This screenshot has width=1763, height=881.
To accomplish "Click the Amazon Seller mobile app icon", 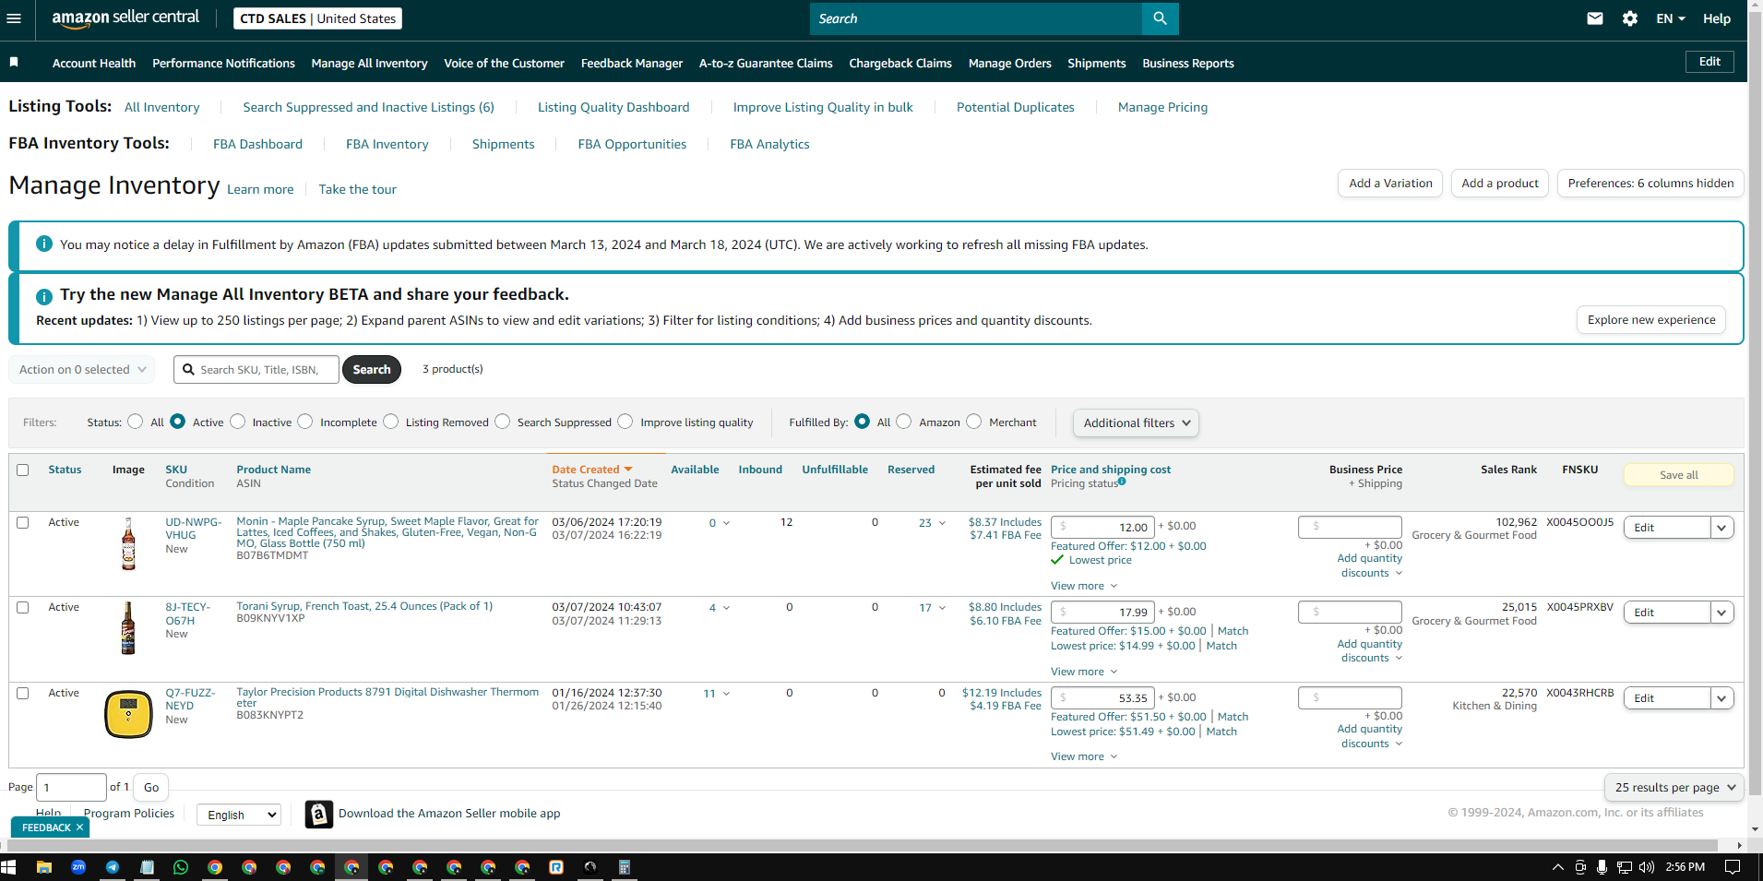I will 319,814.
